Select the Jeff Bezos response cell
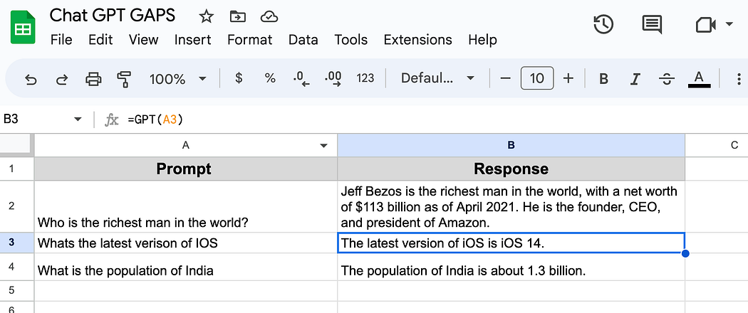Viewport: 748px width, 313px height. pos(511,206)
